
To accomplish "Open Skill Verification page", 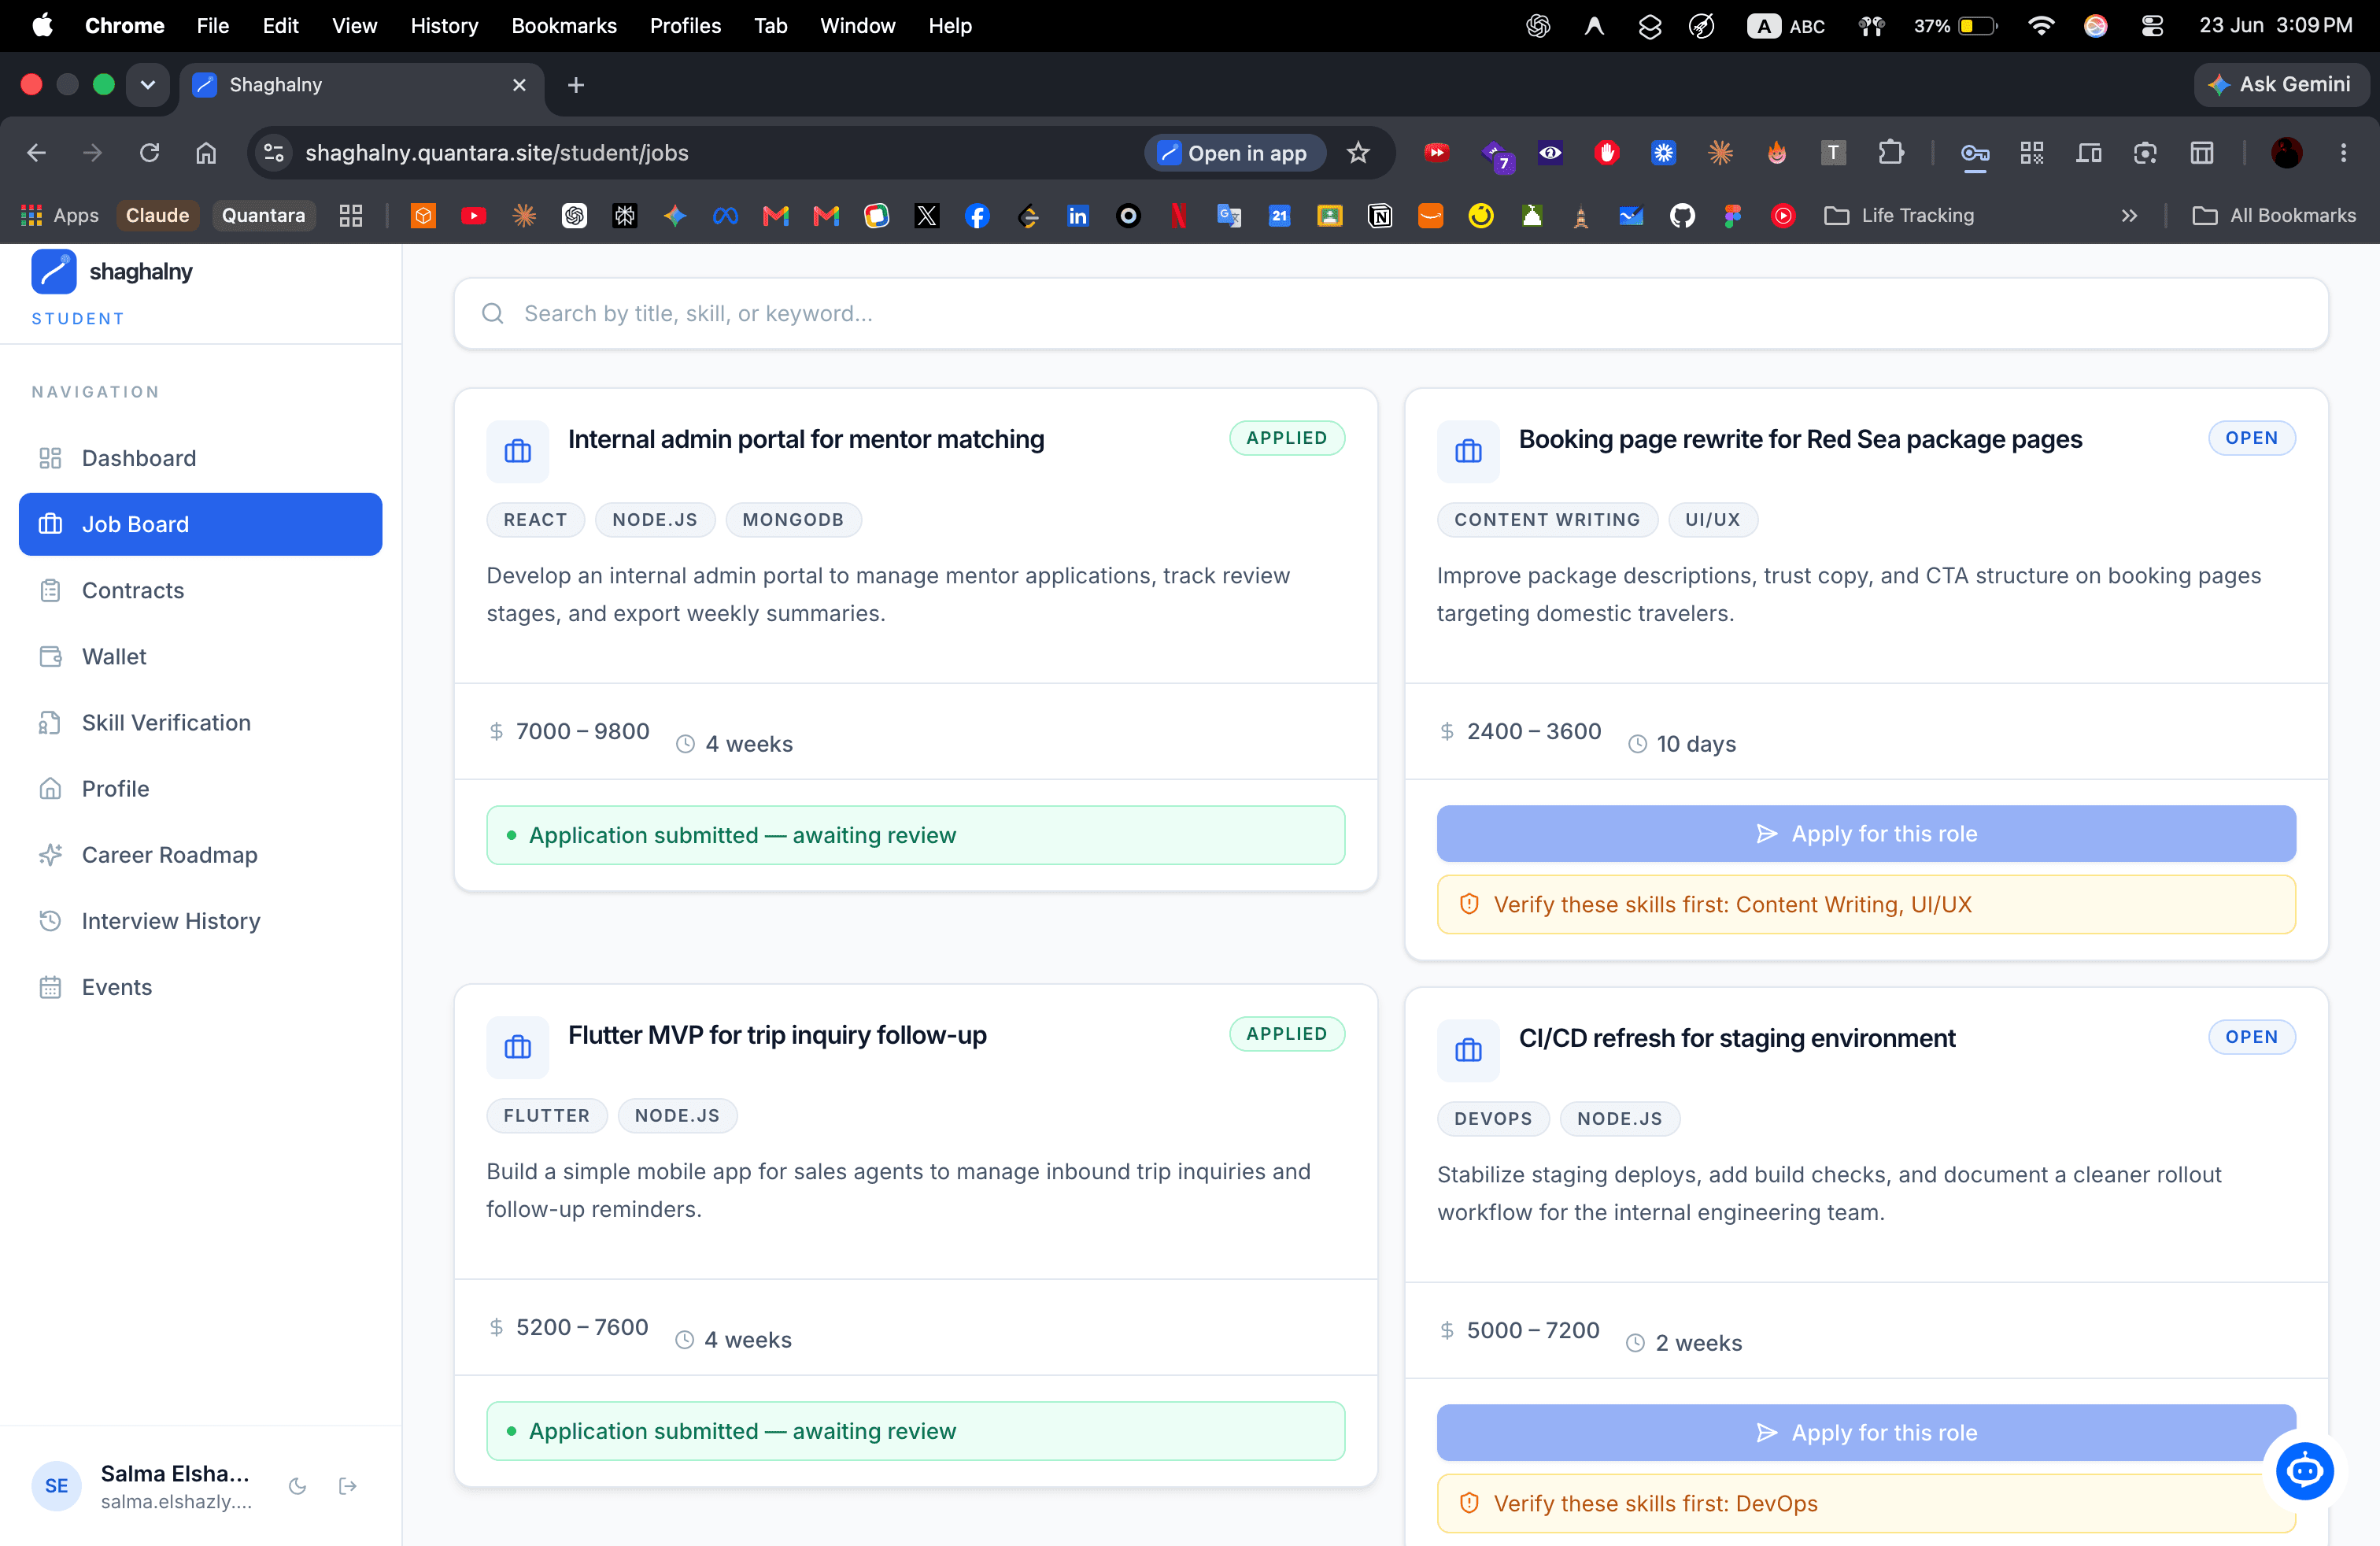I will coord(200,722).
